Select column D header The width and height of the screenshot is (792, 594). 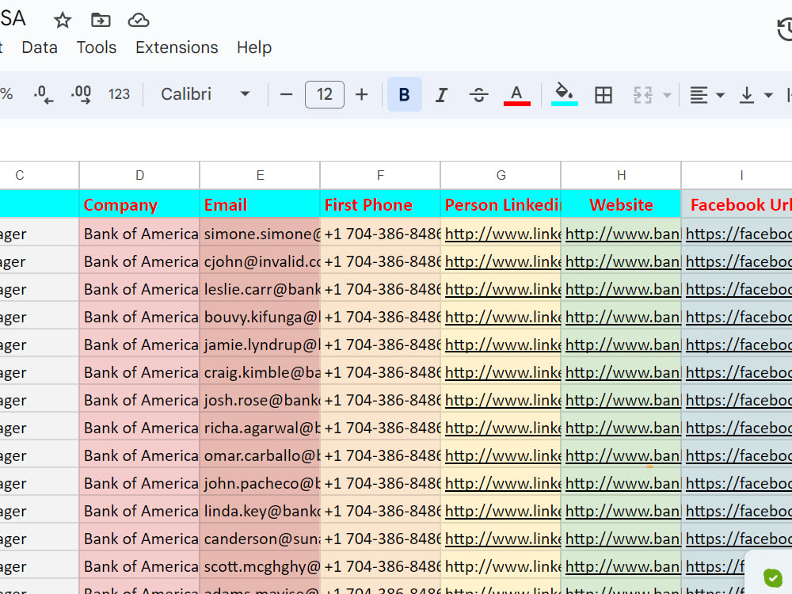coord(139,175)
